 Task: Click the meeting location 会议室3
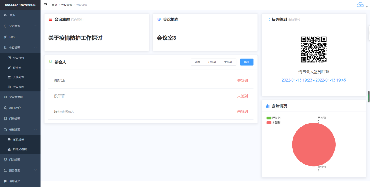pos(166,38)
